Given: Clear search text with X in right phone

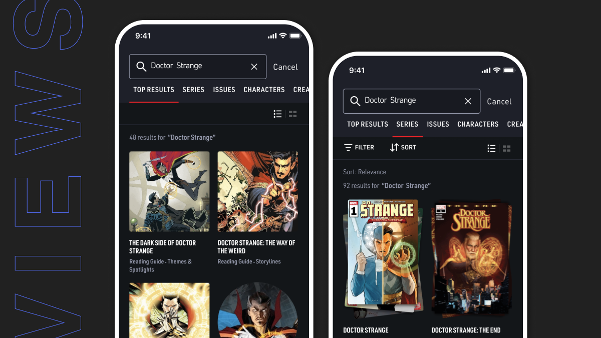Looking at the screenshot, I should (468, 101).
